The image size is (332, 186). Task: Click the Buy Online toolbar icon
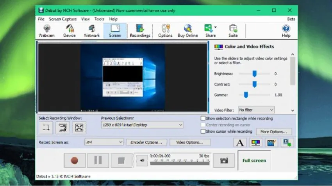pyautogui.click(x=188, y=31)
